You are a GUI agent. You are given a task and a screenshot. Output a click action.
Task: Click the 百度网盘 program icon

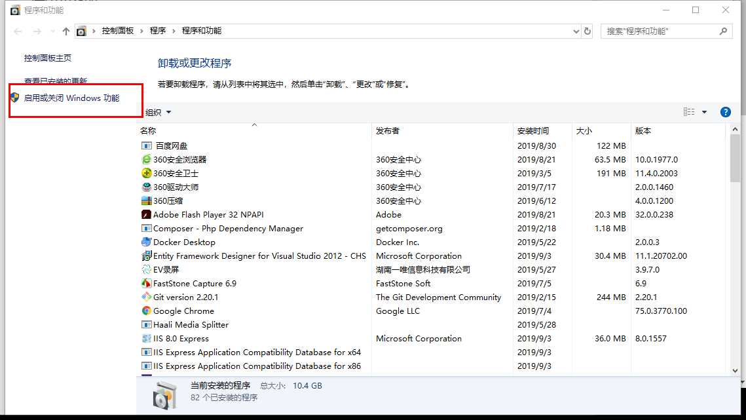point(147,145)
